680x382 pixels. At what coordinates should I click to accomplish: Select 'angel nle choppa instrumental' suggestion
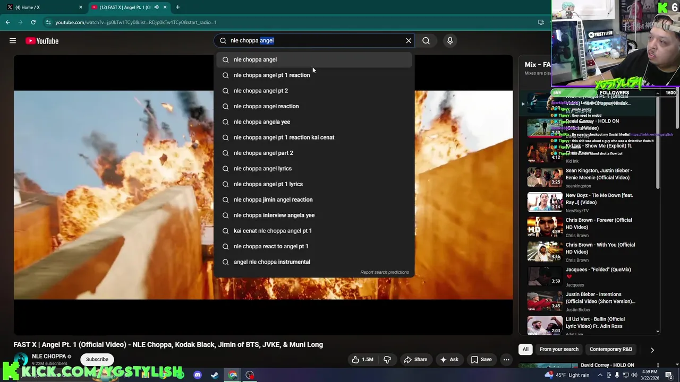coord(314,262)
